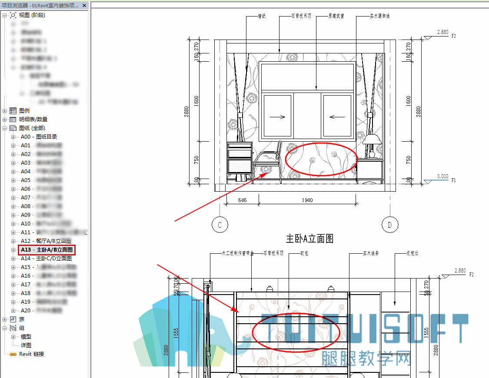Select the Revit 链接 tree item

[x=31, y=354]
